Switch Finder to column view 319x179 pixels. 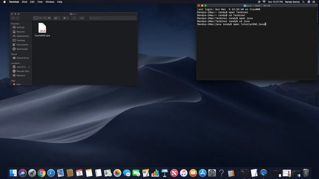point(45,18)
